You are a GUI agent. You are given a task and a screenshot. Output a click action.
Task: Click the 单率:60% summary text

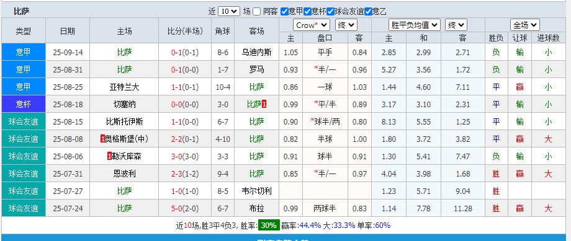374,226
